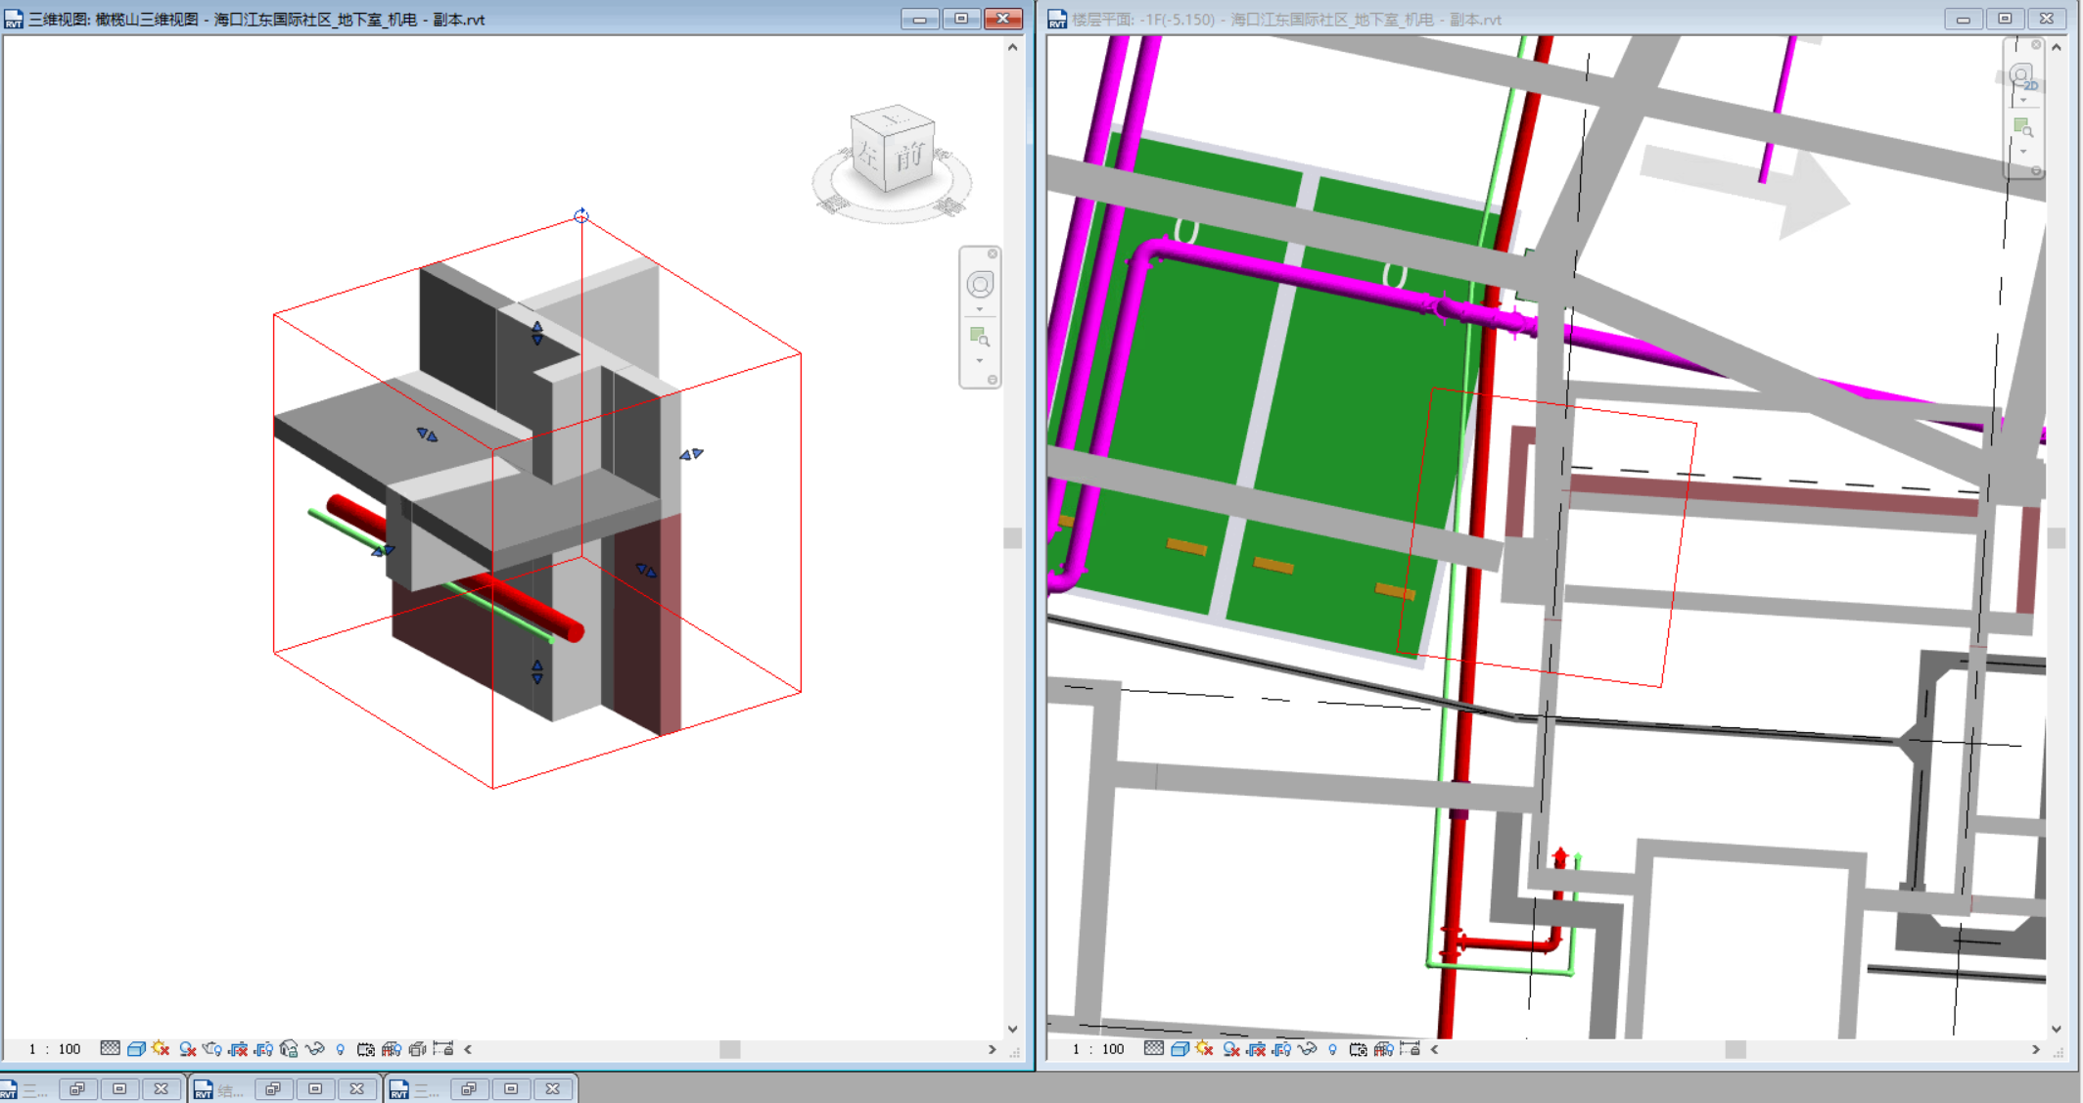Toggle Reveal Constraints in 3D view bar
2083x1103 pixels.
[443, 1049]
